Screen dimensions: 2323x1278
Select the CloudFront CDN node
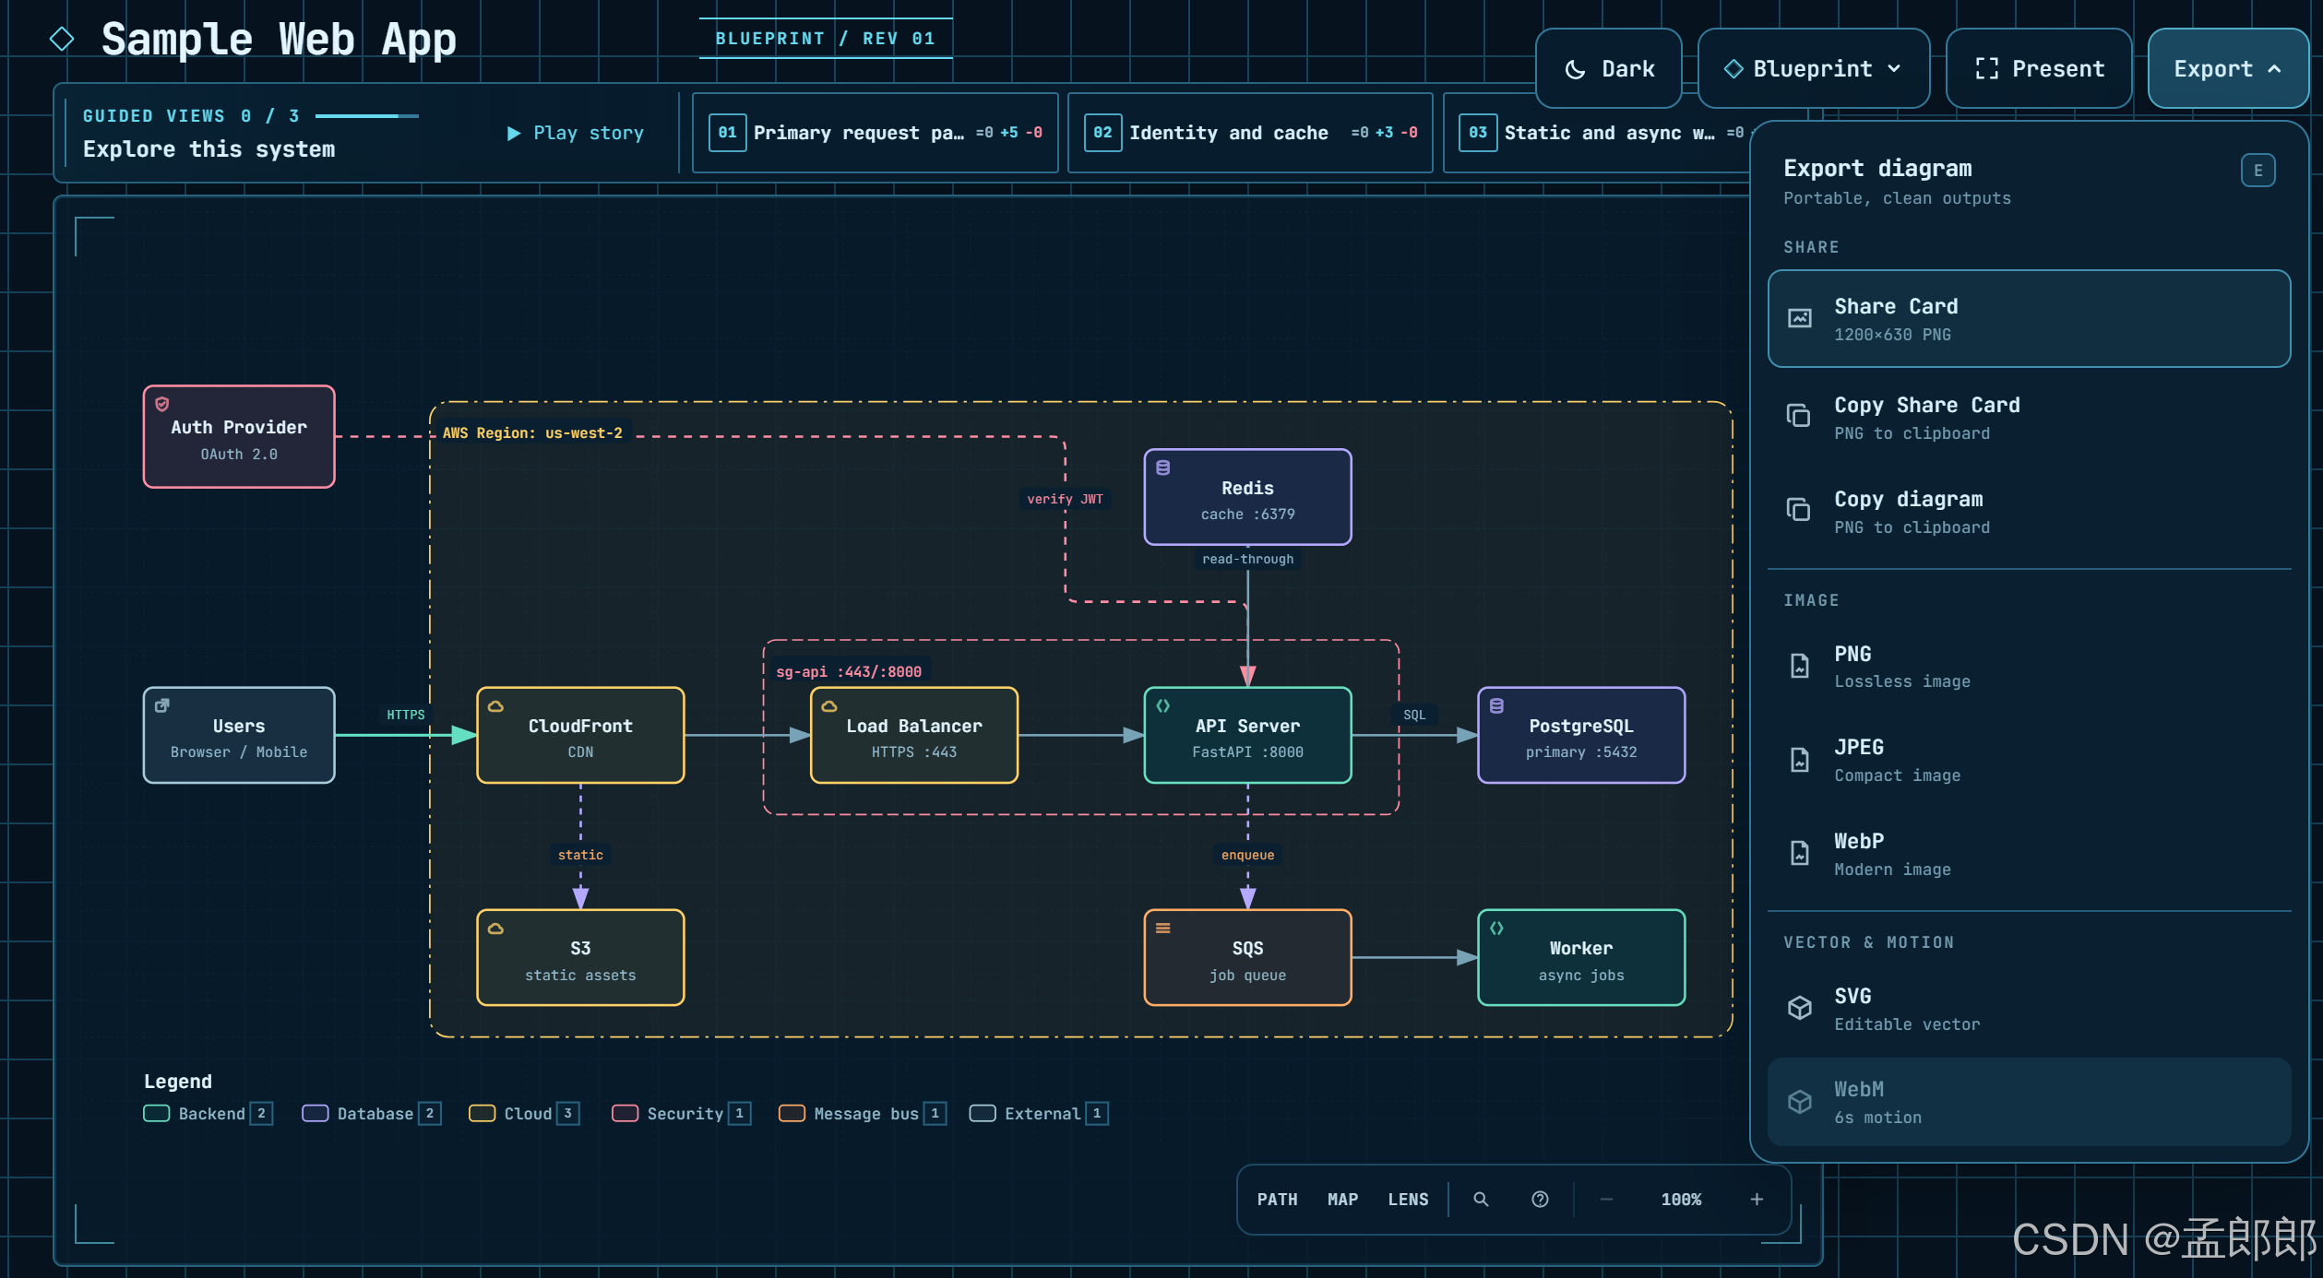pyautogui.click(x=580, y=736)
